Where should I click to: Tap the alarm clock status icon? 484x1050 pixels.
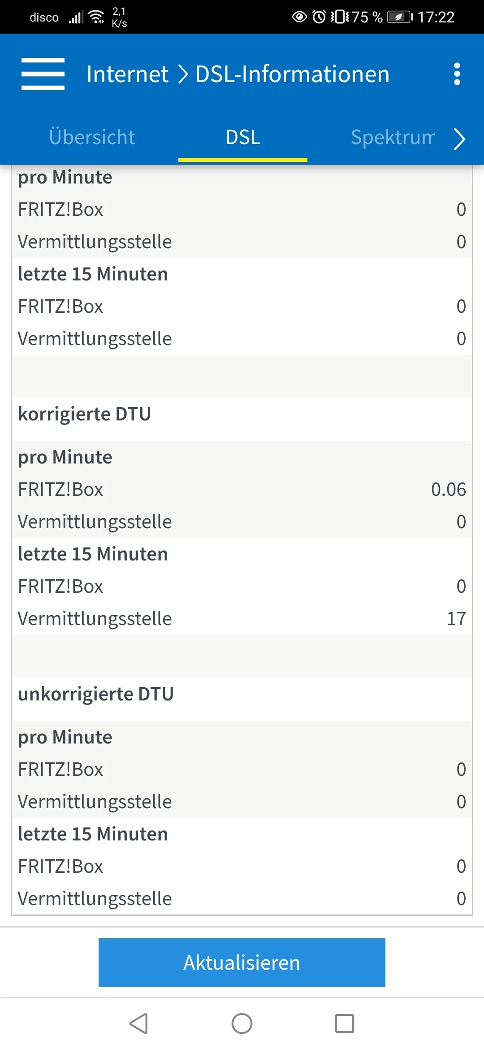[319, 17]
